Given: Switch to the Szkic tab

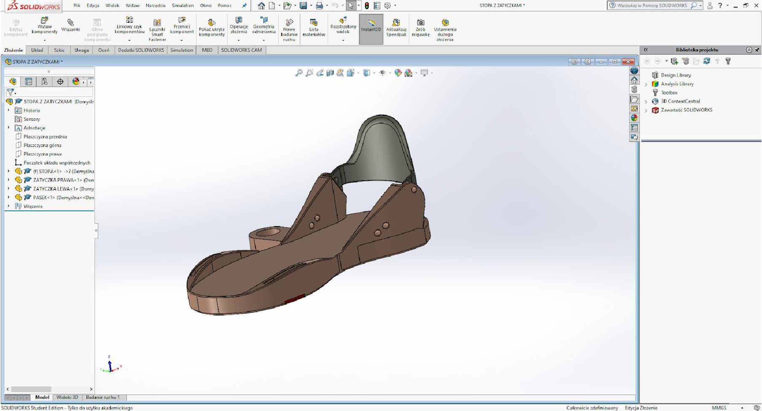Looking at the screenshot, I should click(x=59, y=50).
